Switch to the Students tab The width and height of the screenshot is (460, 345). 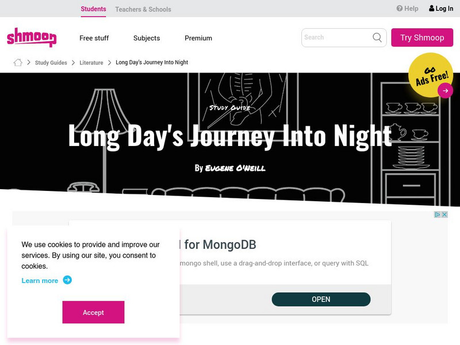(93, 9)
